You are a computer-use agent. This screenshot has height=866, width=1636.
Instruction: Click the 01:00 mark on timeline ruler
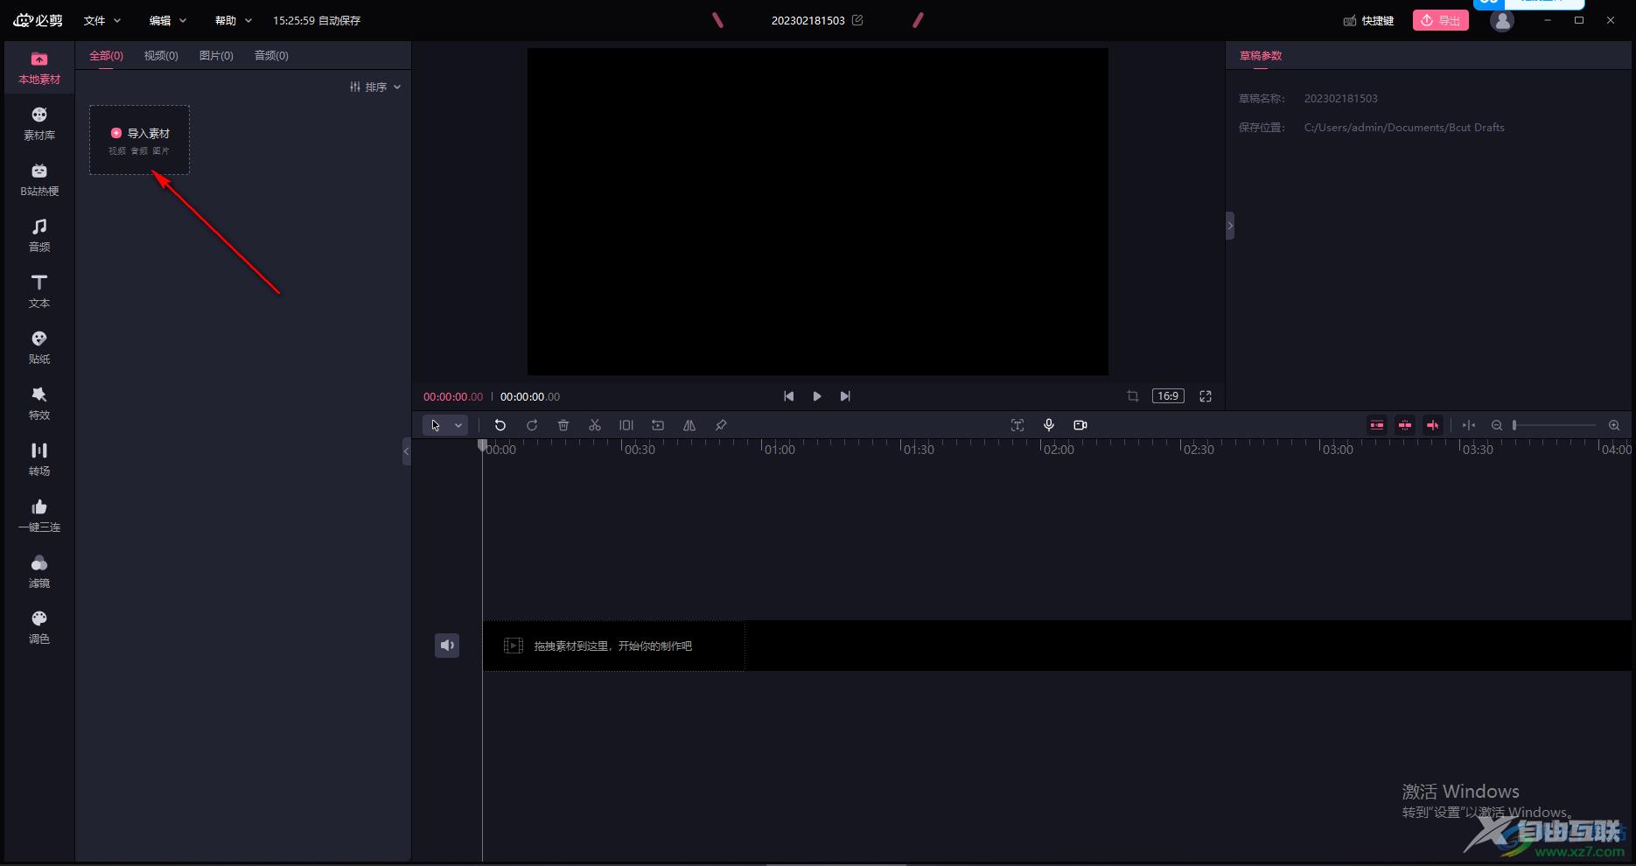click(779, 449)
